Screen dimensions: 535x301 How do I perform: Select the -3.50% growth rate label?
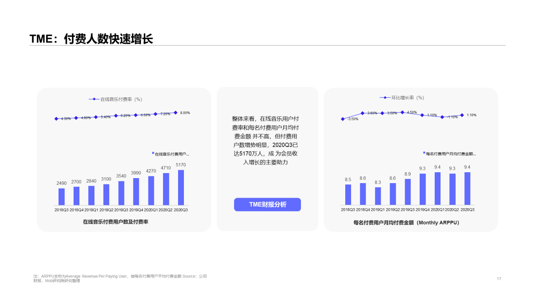pos(353,119)
